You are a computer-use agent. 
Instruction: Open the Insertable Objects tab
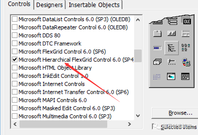(94, 5)
